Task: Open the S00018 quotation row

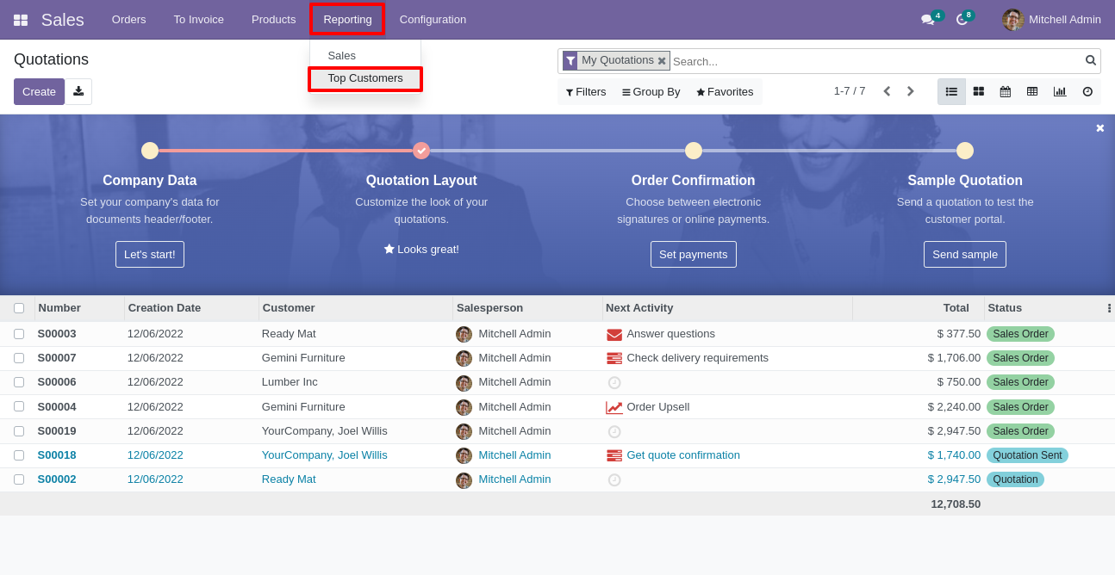Action: [x=557, y=455]
